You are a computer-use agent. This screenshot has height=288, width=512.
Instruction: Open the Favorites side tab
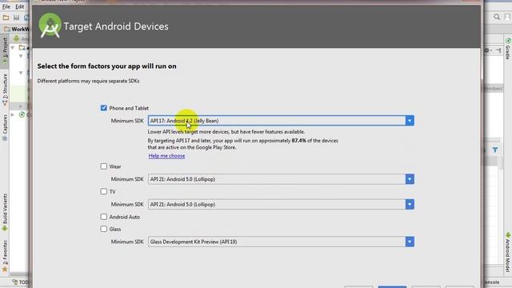[x=5, y=256]
